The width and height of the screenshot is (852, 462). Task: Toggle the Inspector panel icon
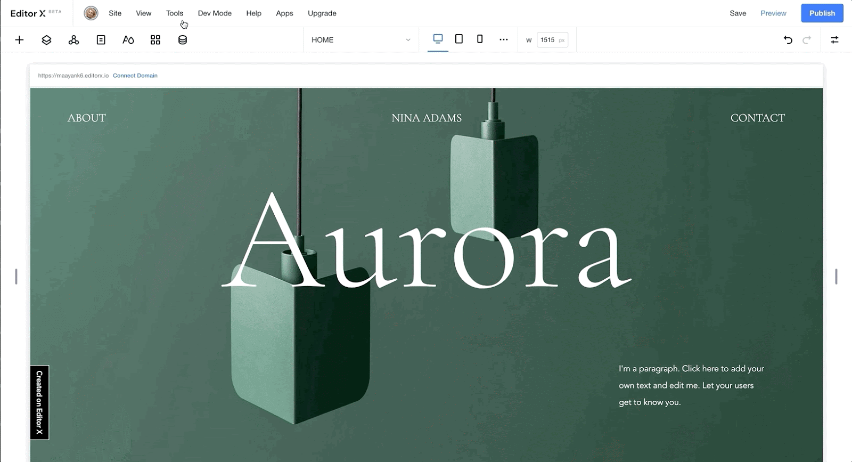click(x=834, y=40)
